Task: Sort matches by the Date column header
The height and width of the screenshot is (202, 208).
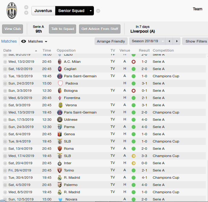Action: pyautogui.click(x=8, y=50)
